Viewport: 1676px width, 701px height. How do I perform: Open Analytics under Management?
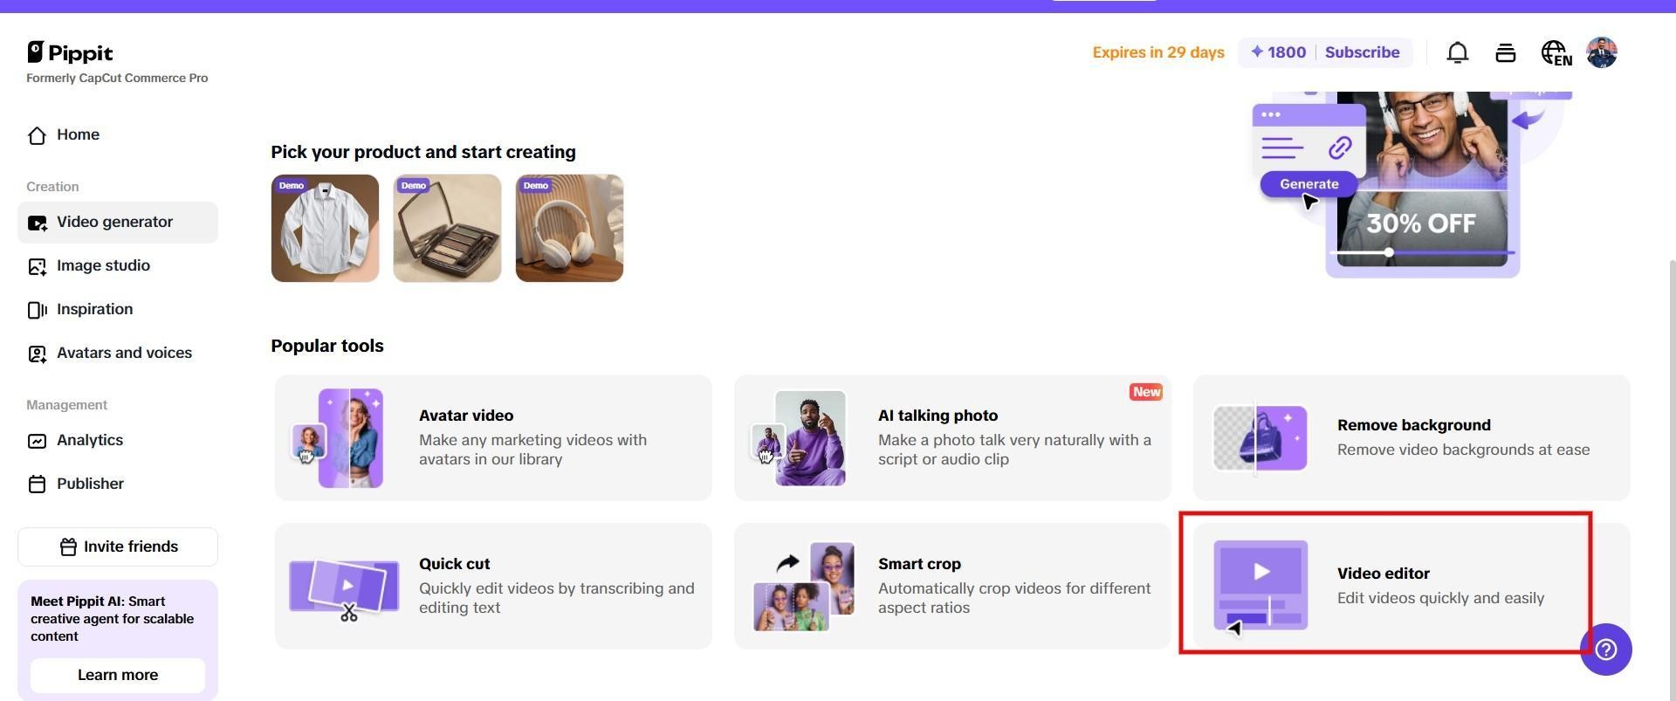(x=90, y=440)
